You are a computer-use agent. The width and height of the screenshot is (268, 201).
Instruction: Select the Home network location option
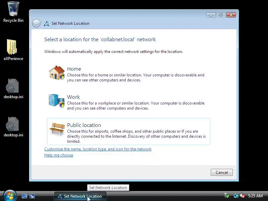tap(129, 74)
